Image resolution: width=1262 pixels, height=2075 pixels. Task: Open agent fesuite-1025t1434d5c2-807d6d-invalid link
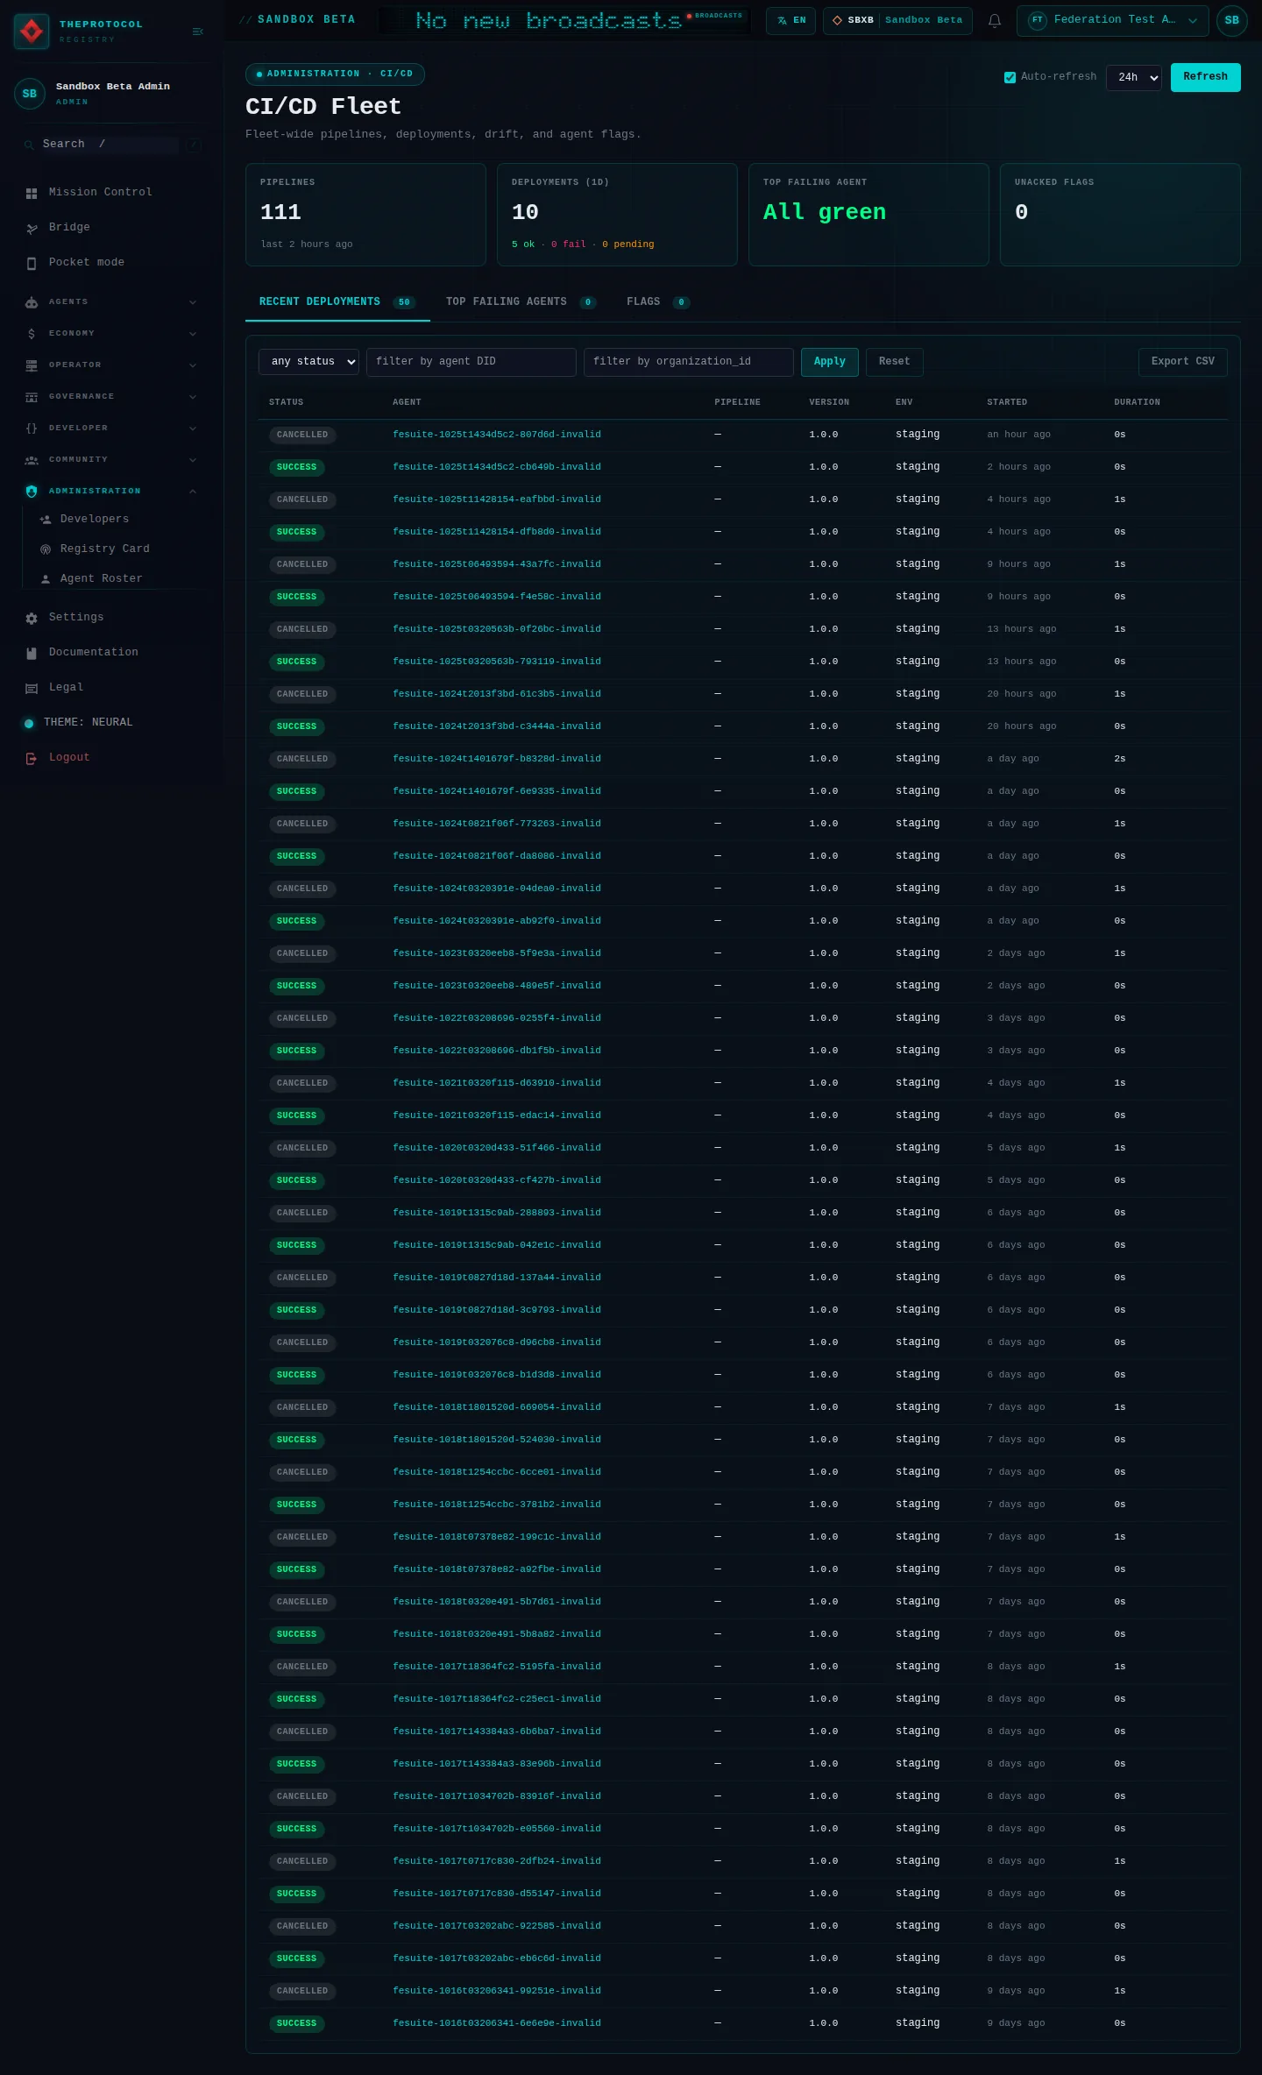[x=497, y=436]
